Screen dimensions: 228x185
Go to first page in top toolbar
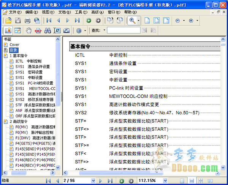(x=49, y=21)
